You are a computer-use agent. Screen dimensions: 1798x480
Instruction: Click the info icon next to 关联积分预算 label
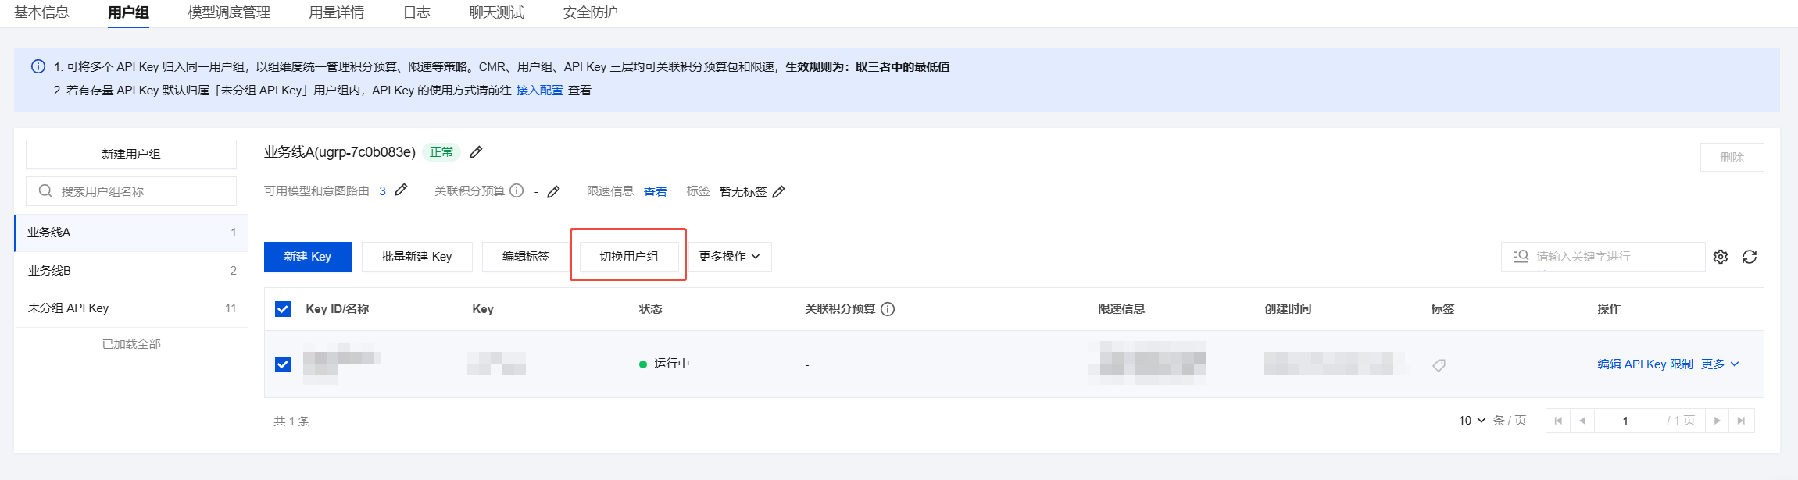pos(517,190)
